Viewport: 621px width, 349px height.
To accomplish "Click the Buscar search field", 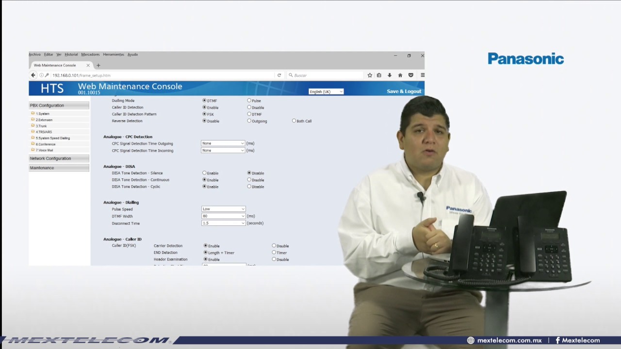I will (325, 75).
